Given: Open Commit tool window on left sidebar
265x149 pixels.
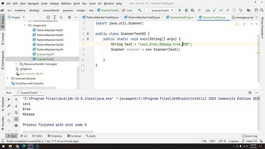Looking at the screenshot, I should click(x=3, y=39).
